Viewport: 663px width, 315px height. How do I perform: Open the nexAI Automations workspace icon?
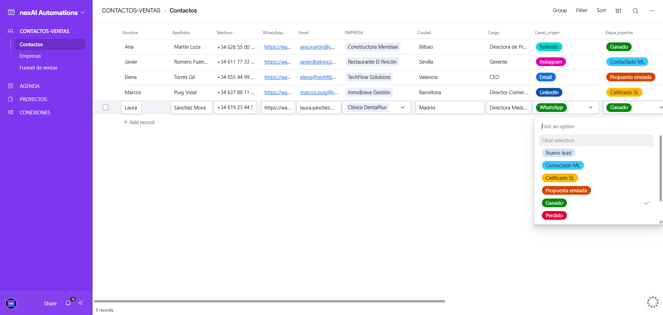click(x=11, y=13)
